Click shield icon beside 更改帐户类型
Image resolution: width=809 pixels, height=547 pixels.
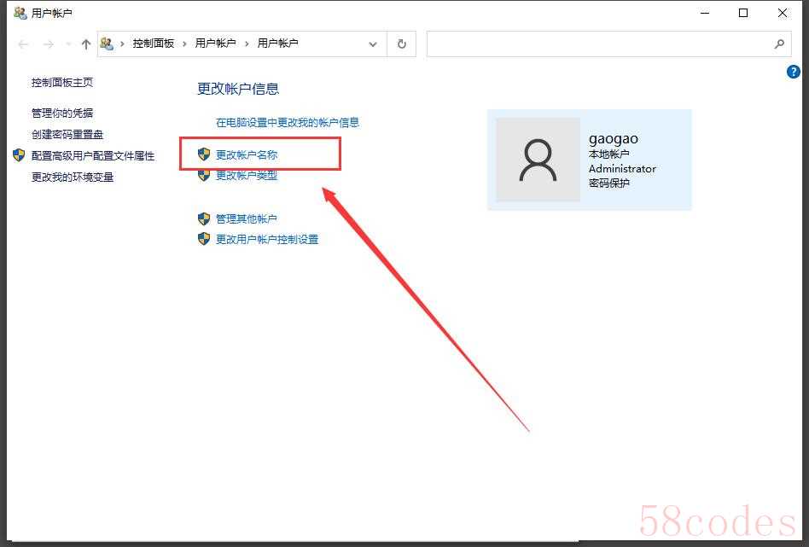[204, 176]
